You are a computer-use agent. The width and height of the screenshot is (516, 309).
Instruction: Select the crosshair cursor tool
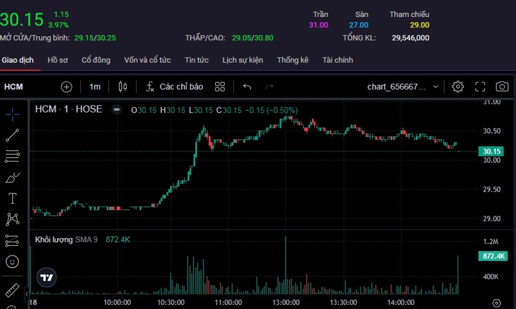tap(13, 114)
